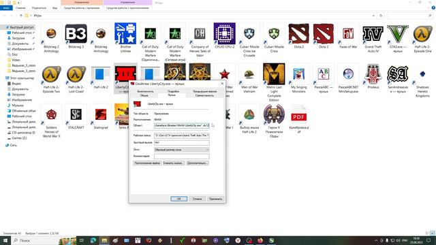This screenshot has height=245, width=436.
Task: Open Быстрый доступ in the sidebar
Action: 22,27
